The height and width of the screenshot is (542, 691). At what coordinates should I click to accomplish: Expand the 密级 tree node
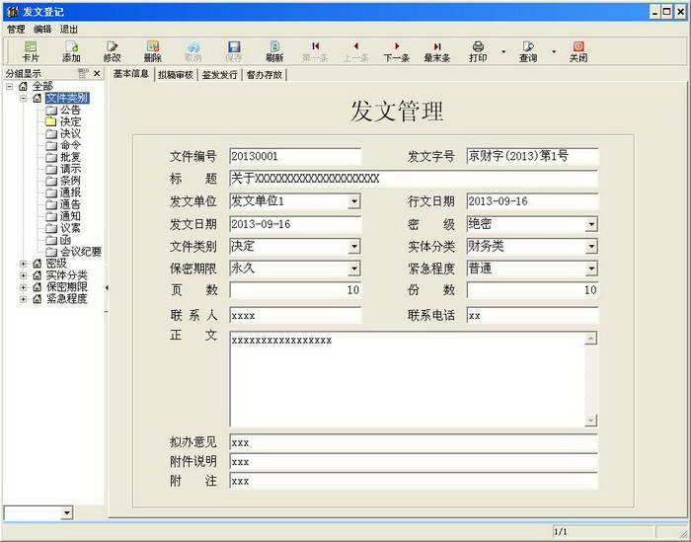24,264
